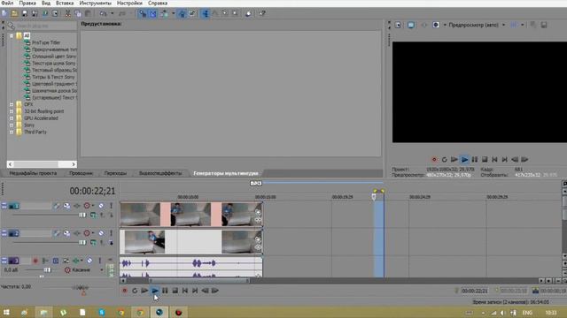The width and height of the screenshot is (567, 318).
Task: Click Go to Start button under timeline
Action: tap(185, 291)
